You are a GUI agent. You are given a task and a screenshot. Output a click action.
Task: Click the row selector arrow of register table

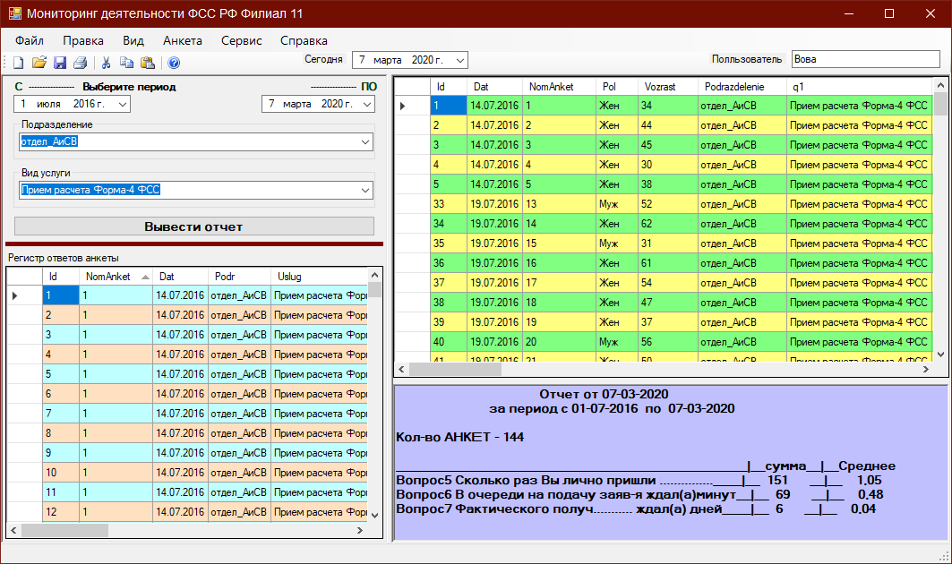(x=24, y=295)
